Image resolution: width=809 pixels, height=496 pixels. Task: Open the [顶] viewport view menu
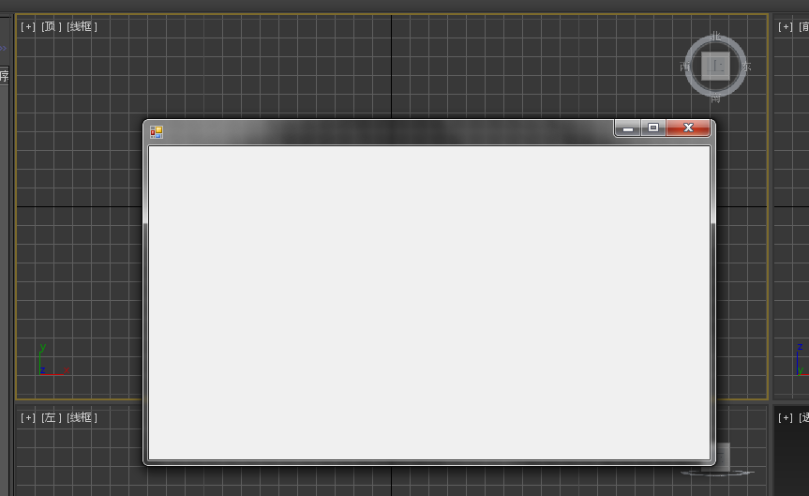(x=51, y=27)
